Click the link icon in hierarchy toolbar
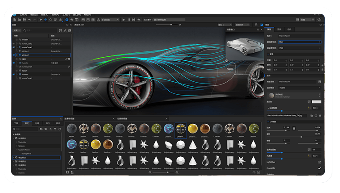 click(65, 30)
